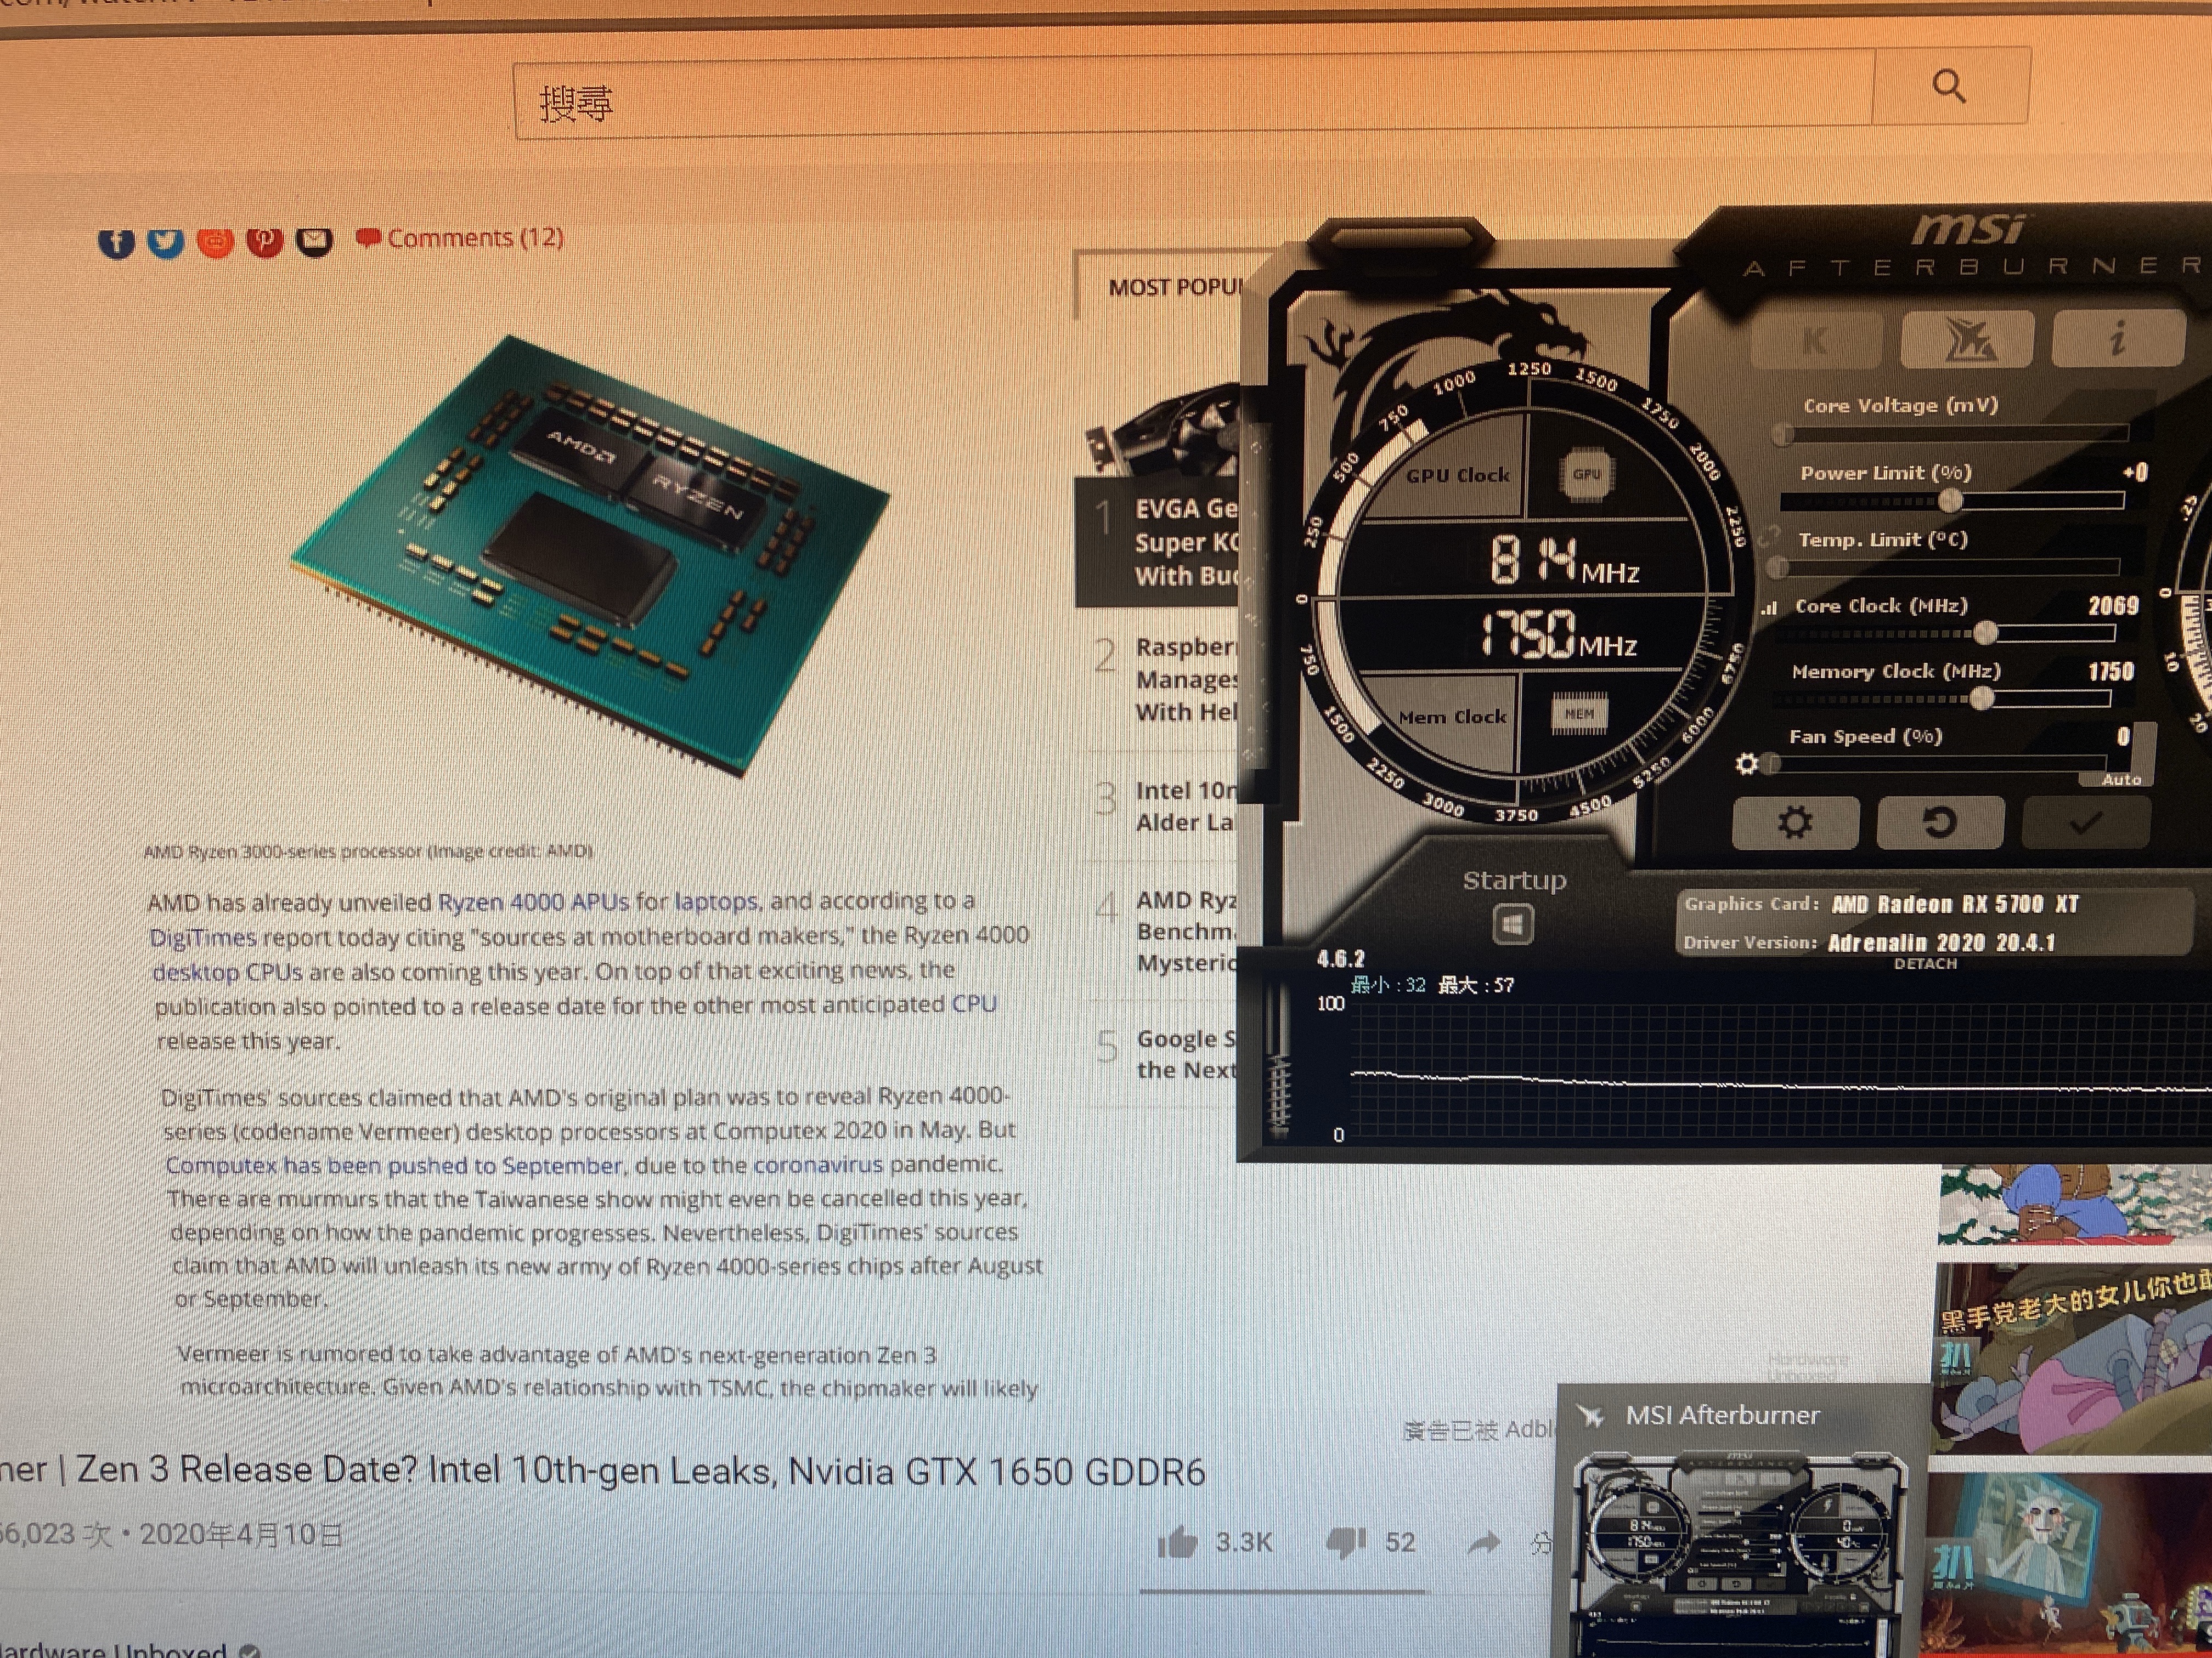Apply settings with the checkmark button
Viewport: 2212px width, 1658px height.
pyautogui.click(x=2085, y=824)
